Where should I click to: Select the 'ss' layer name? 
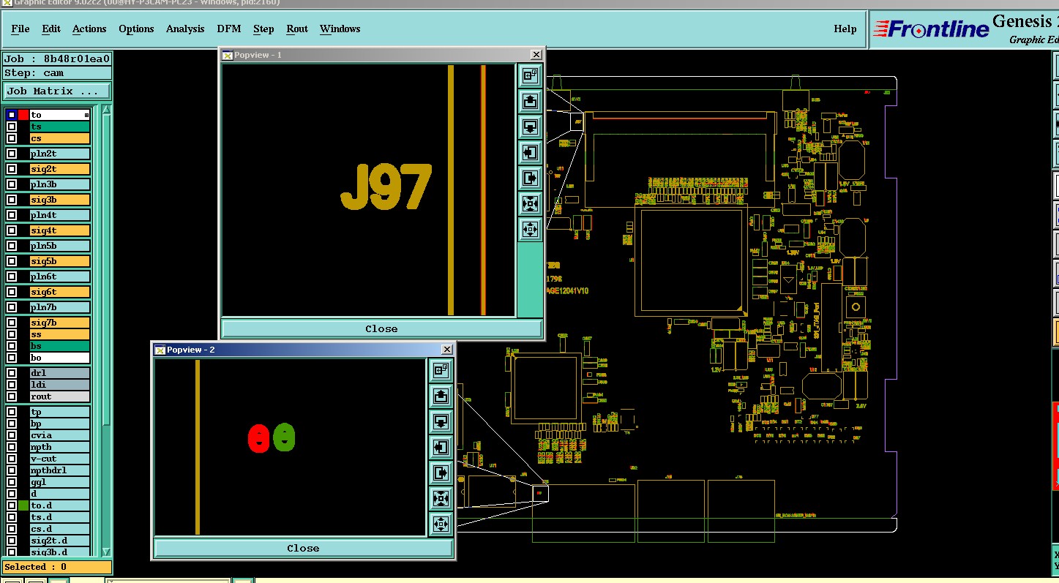tap(59, 334)
